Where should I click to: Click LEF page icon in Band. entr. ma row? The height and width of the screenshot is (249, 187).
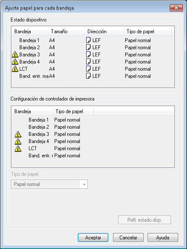[x=88, y=76]
